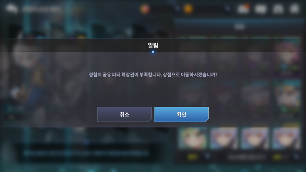Expand the arrow beside gold coin counter
306x172 pixels.
click(228, 9)
